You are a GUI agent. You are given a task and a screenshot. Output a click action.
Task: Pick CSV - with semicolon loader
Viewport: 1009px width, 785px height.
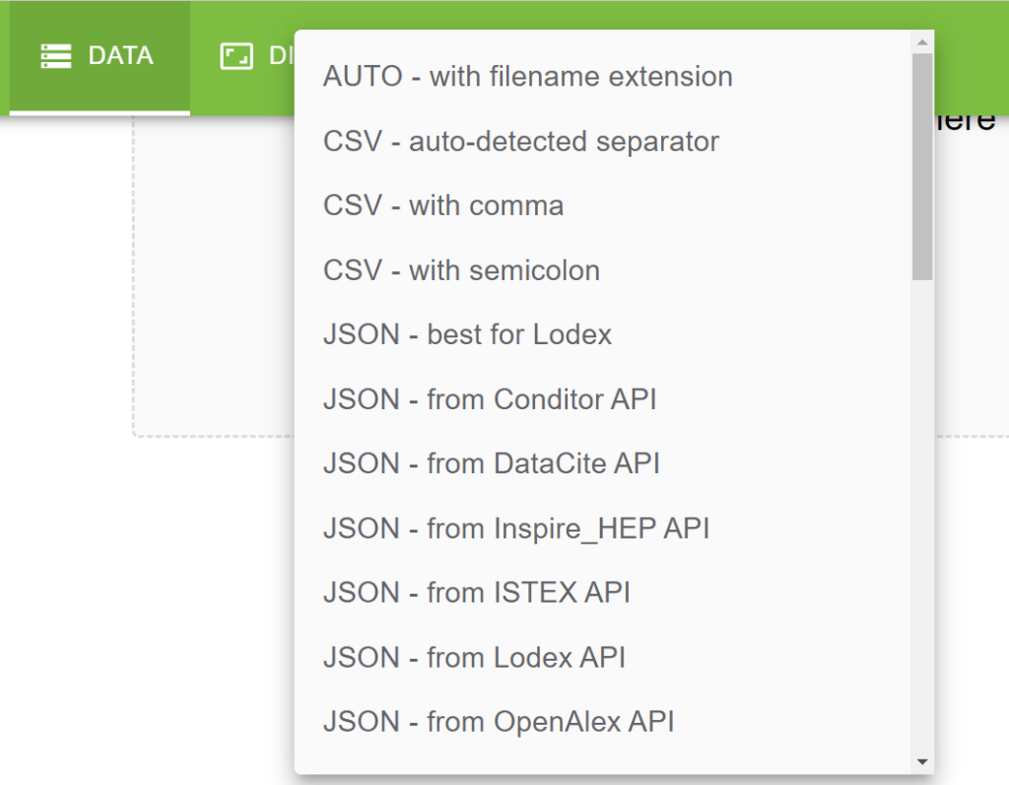tap(602, 270)
